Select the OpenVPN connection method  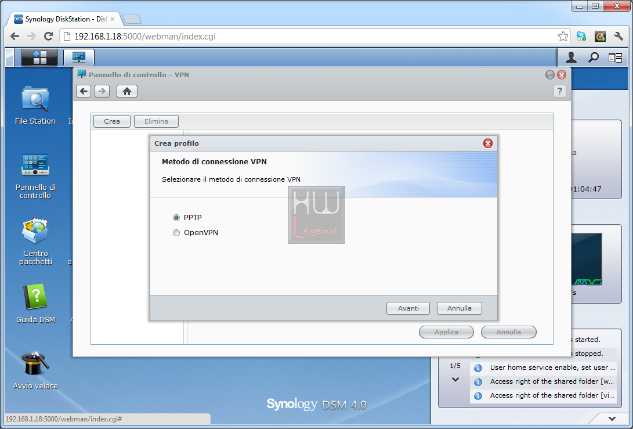coord(176,233)
